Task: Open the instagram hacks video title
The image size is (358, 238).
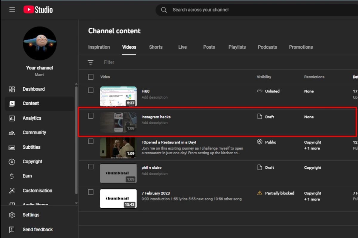Action: (156, 117)
